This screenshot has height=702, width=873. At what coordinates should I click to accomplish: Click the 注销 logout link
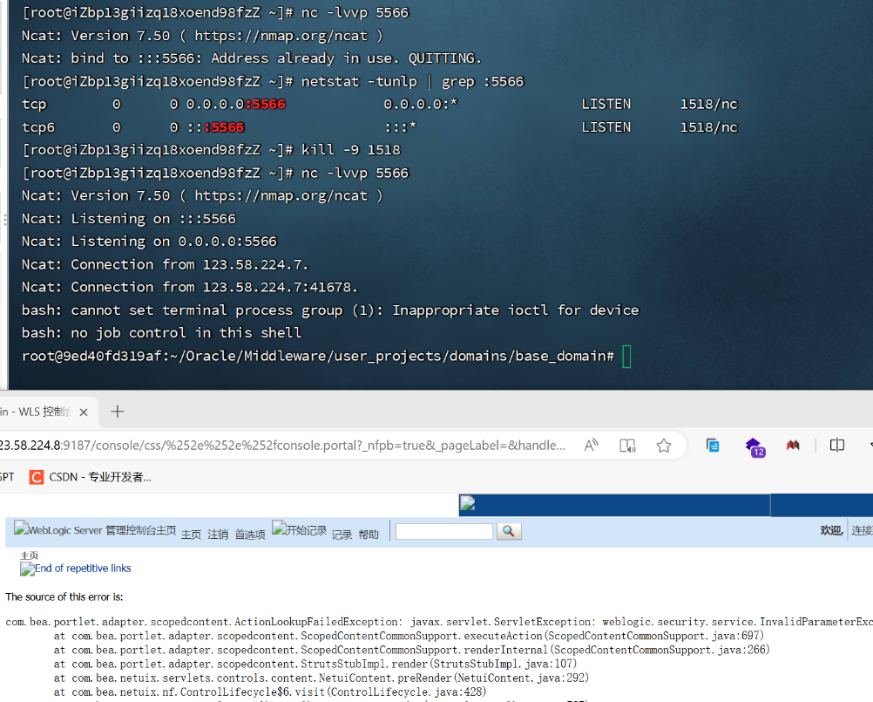click(218, 535)
